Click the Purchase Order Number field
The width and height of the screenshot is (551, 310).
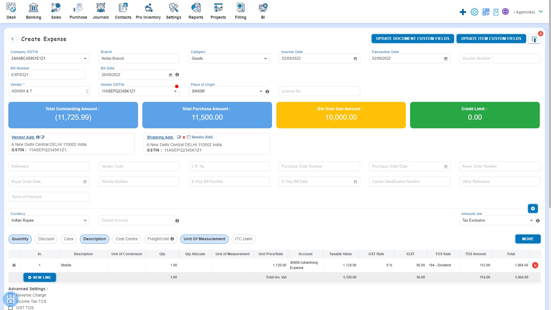coord(319,166)
